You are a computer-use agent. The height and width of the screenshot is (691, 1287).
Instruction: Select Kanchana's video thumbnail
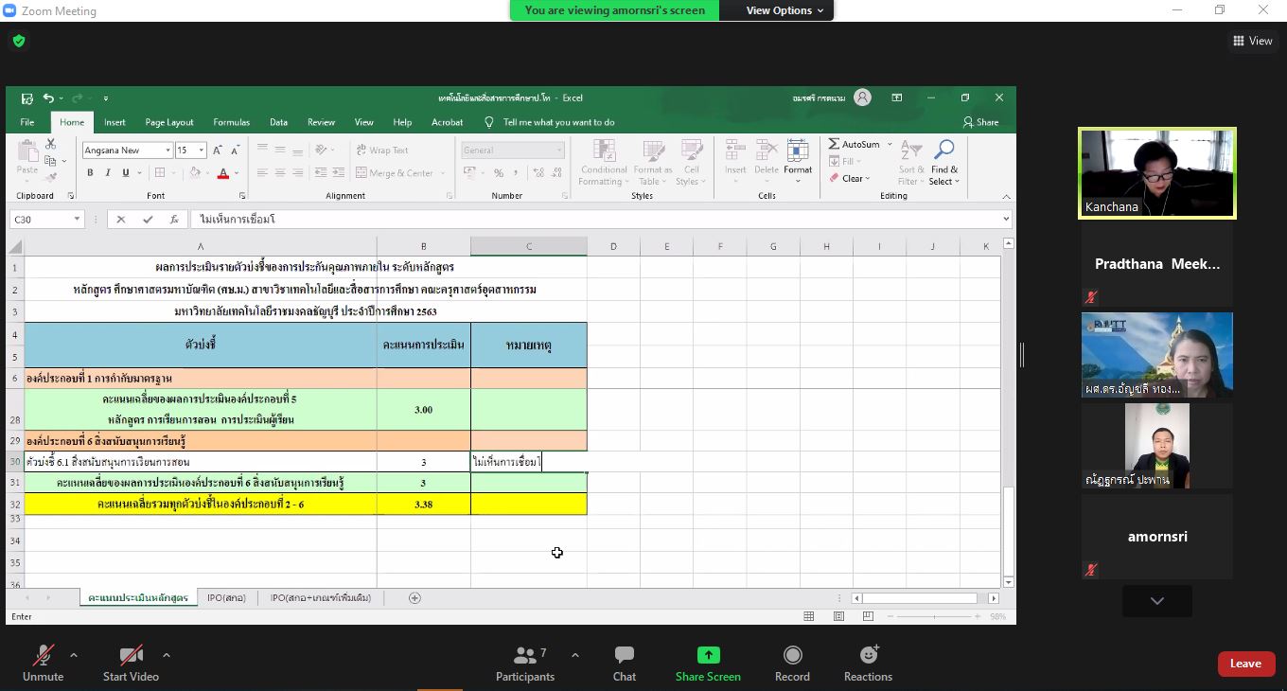(x=1156, y=173)
